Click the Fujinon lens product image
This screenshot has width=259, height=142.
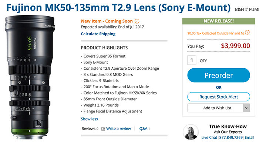30,77
